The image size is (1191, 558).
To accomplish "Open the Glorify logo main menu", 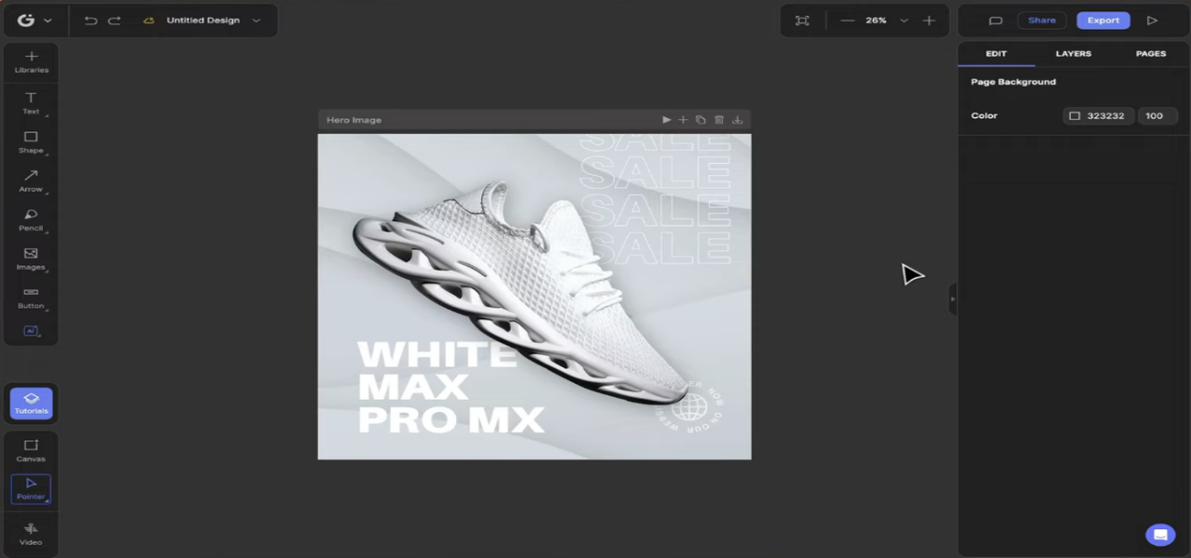I will (25, 20).
